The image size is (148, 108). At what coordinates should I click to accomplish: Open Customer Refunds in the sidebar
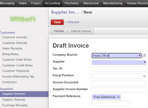pyautogui.click(x=15, y=43)
